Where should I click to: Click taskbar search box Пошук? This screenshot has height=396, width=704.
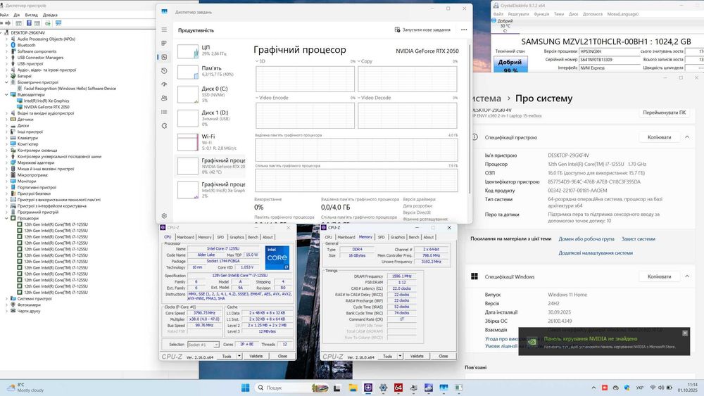pos(292,388)
